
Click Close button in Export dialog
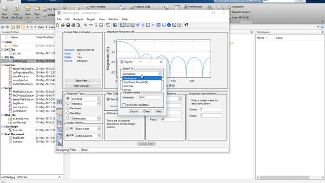[146, 111]
